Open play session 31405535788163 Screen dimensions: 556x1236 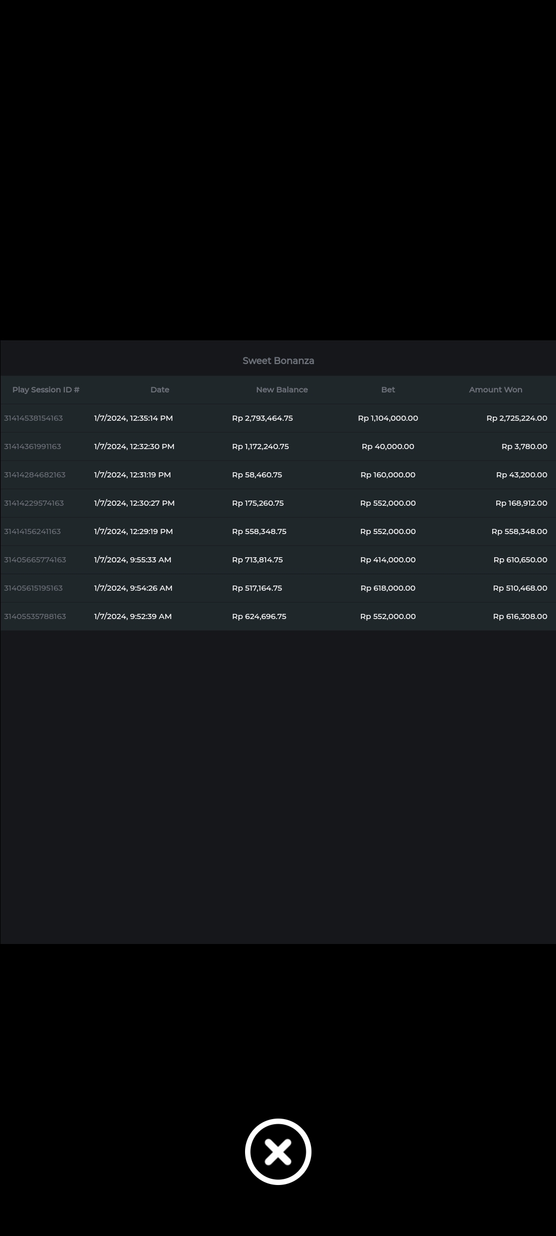[x=35, y=616]
